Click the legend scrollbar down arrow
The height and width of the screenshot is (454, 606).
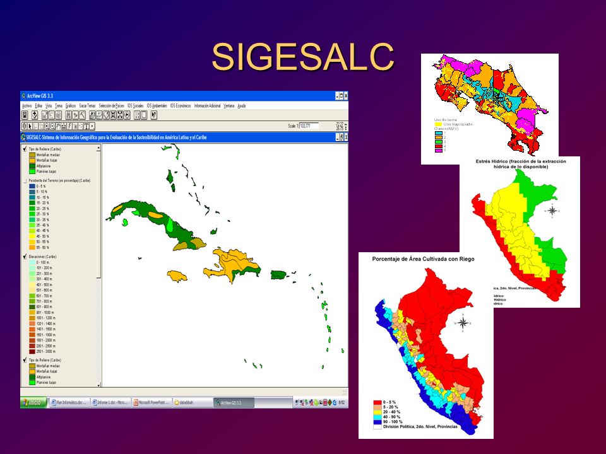tap(98, 385)
